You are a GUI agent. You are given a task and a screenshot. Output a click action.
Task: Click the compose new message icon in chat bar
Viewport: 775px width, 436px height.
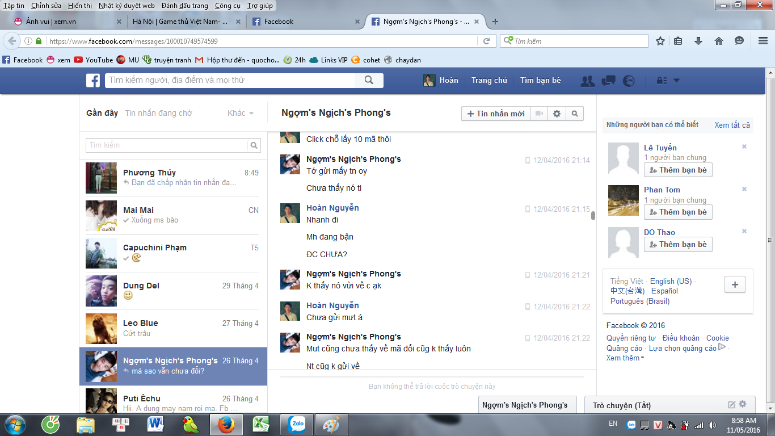point(732,405)
